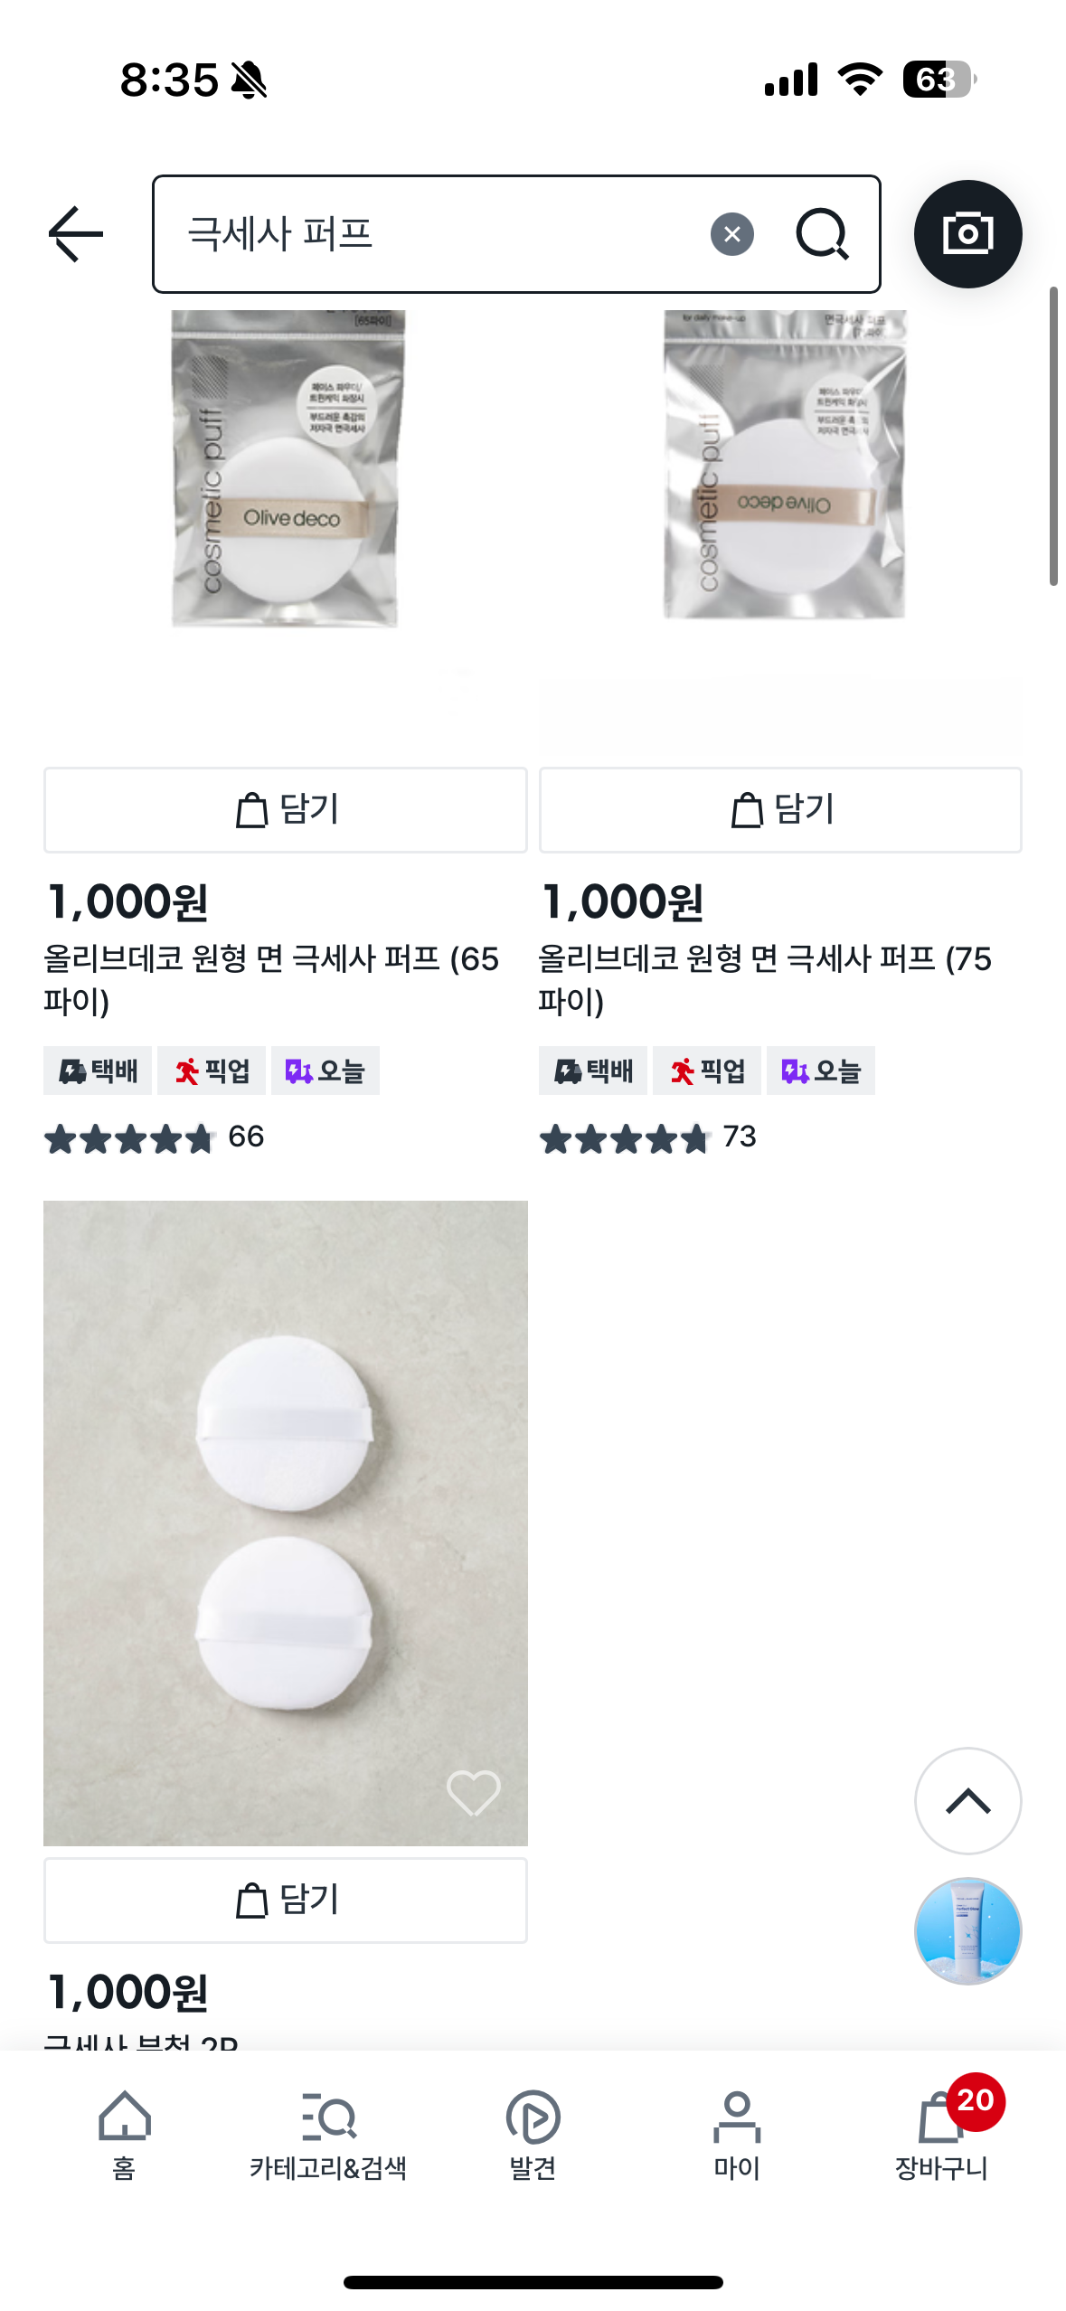Toggle wishlist heart on puff photo
This screenshot has width=1066, height=2311.
click(473, 1791)
